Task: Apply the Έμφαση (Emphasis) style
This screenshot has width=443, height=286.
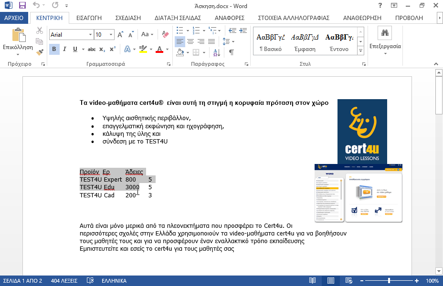Action: click(x=305, y=42)
